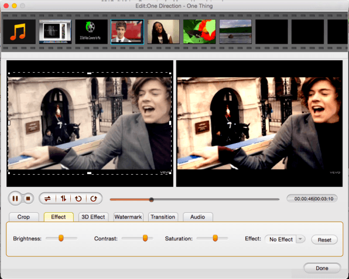Open the Transition tab
Screen dimensions: 349x279
[163, 217]
